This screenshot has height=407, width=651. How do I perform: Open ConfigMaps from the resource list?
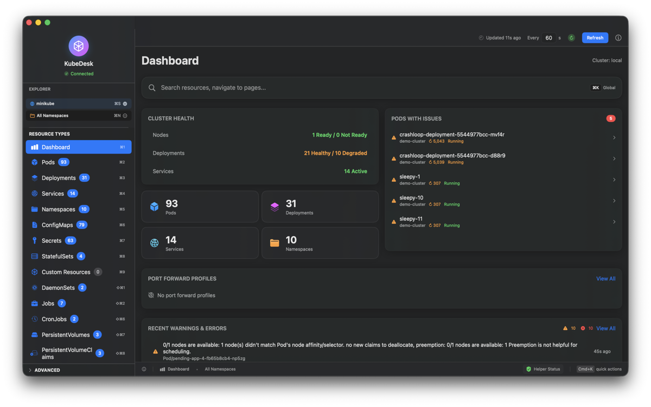point(35,225)
